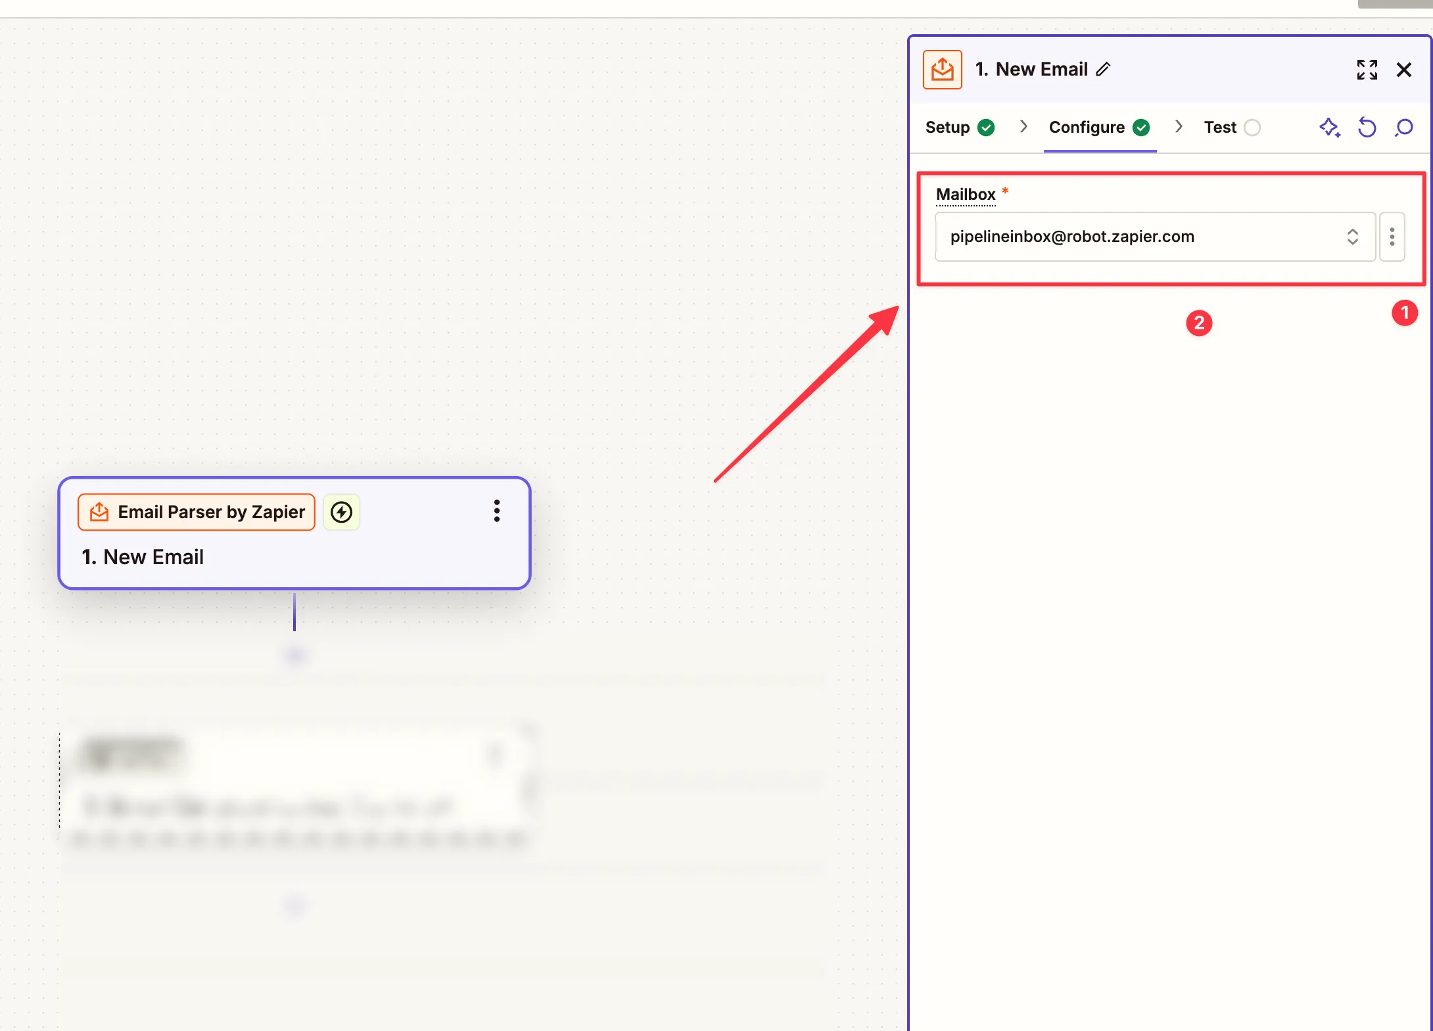
Task: Click the search/loop icon in toolbar
Action: 1404,126
